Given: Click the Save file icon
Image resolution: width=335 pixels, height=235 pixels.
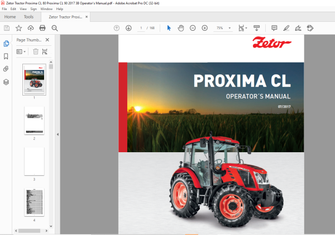Looking at the screenshot, I should pyautogui.click(x=7, y=28).
